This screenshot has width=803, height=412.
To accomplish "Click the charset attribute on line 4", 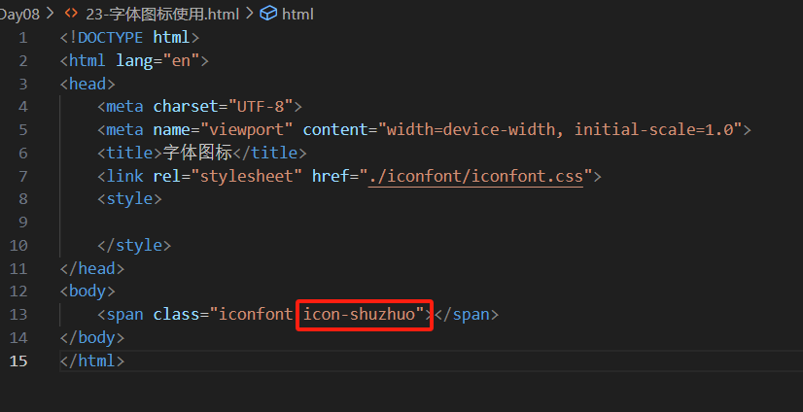I will [186, 107].
